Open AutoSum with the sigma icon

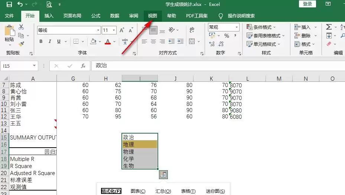click(x=329, y=27)
